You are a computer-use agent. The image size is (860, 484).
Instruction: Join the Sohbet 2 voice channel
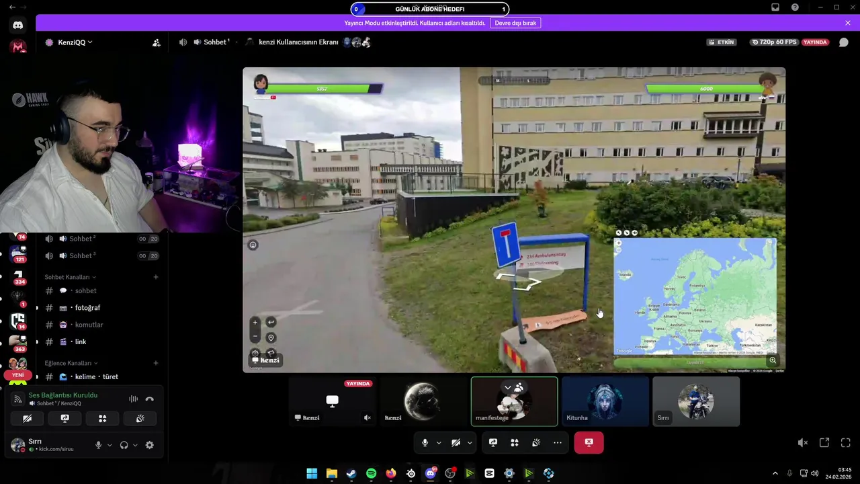[101, 239]
